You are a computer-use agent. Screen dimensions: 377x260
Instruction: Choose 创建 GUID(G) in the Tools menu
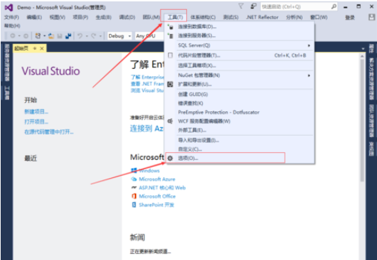point(240,94)
